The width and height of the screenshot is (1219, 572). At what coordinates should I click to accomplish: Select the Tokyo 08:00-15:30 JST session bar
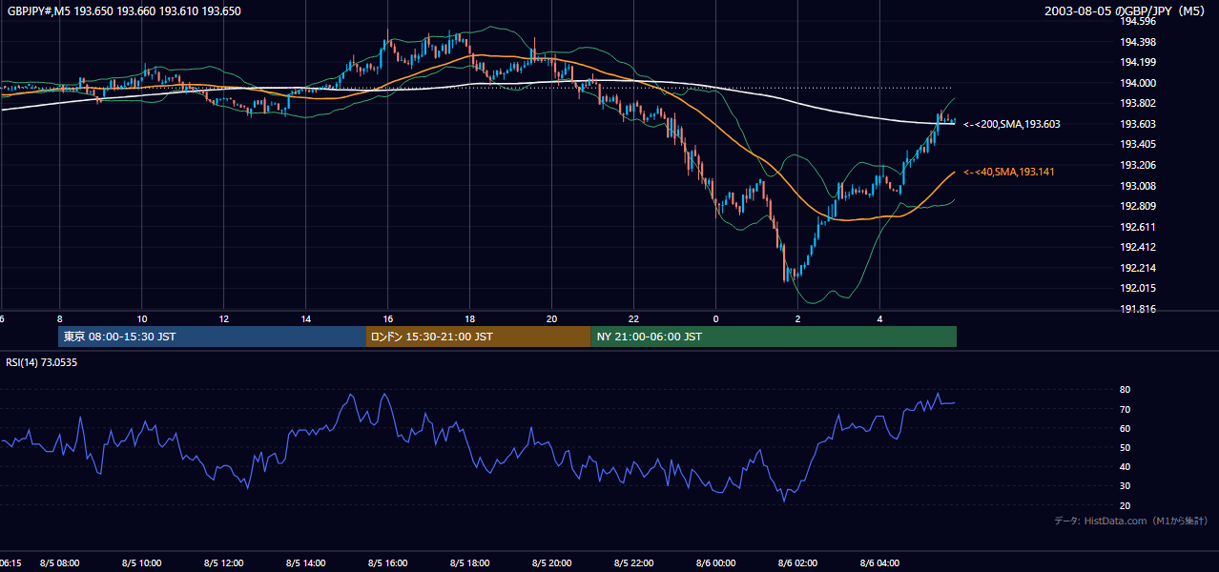pyautogui.click(x=212, y=337)
